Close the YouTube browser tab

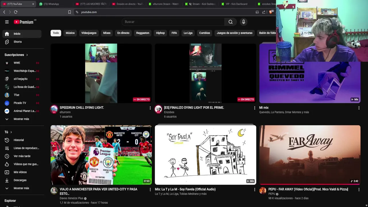click(33, 4)
